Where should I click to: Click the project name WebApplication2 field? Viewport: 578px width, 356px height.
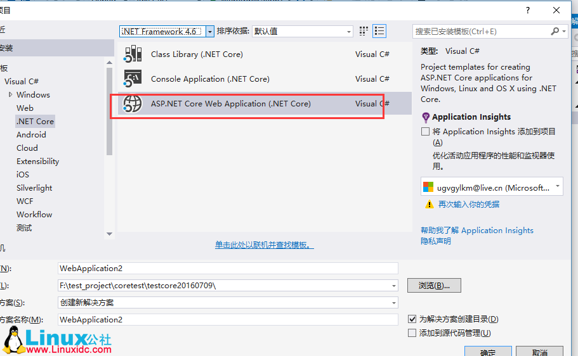tap(228, 269)
